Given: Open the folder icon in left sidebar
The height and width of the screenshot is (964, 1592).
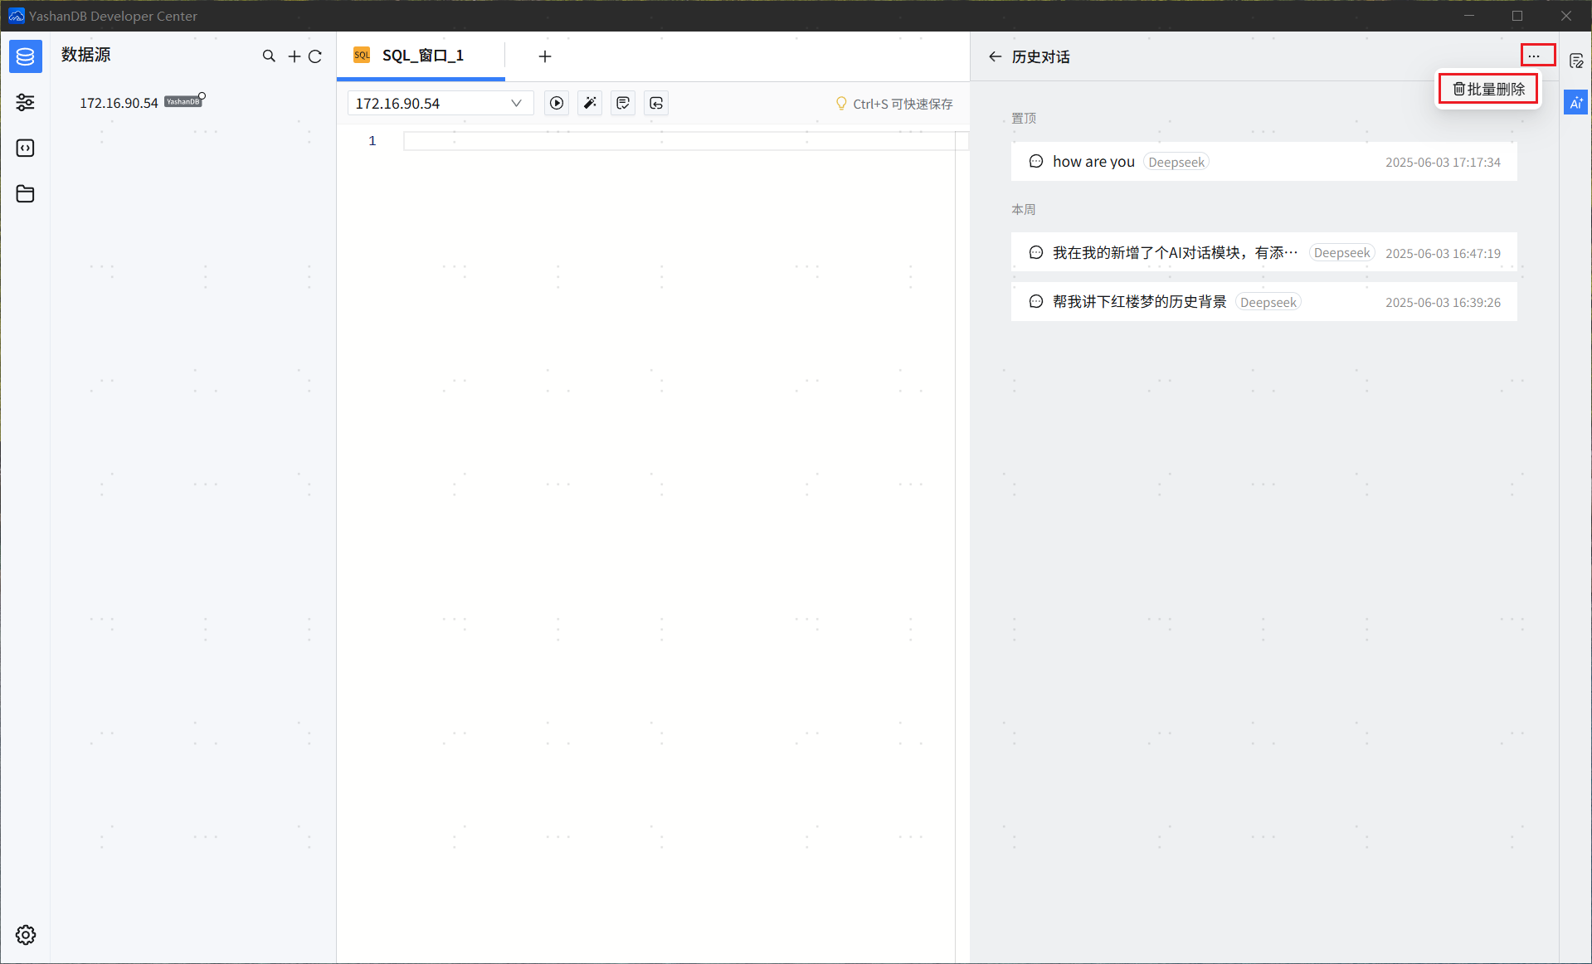Looking at the screenshot, I should pos(25,193).
